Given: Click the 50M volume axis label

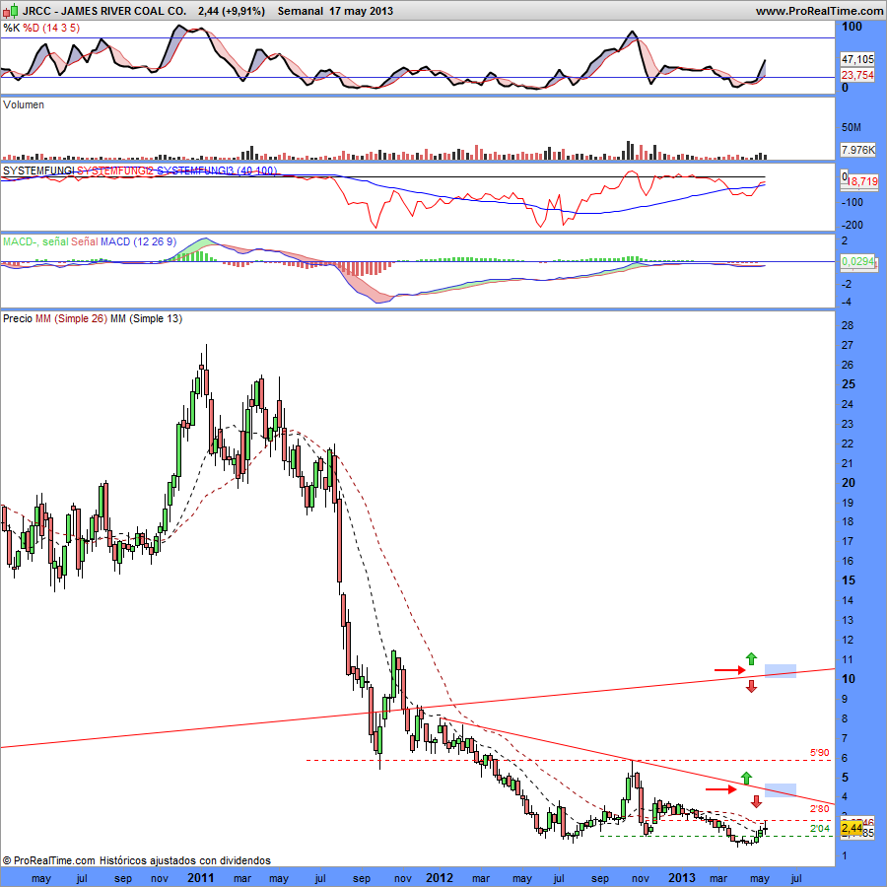Looking at the screenshot, I should point(852,127).
